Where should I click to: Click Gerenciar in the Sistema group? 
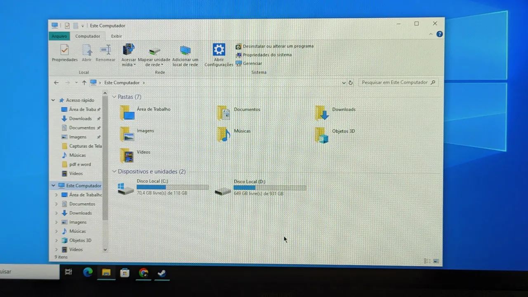[x=249, y=63]
